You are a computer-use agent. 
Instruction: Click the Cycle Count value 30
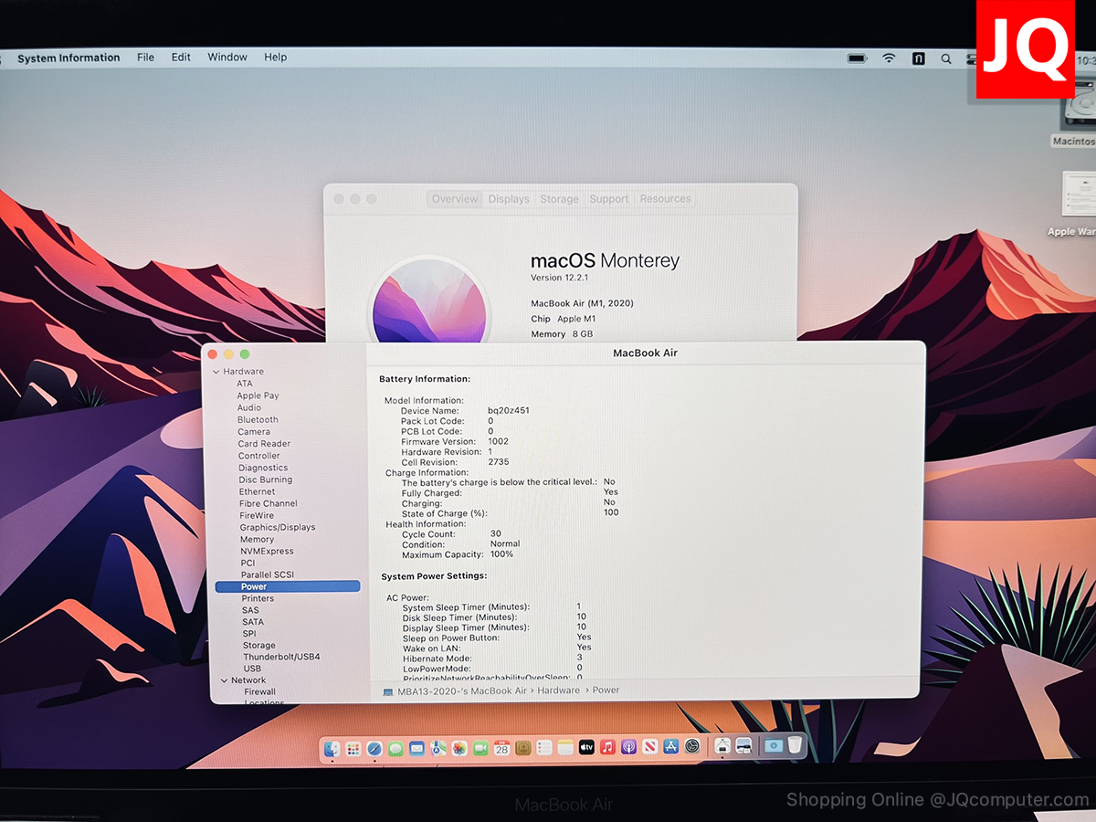496,533
